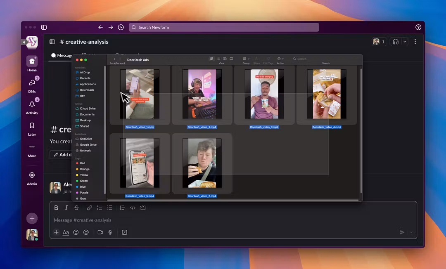This screenshot has width=446, height=269.
Task: Toggle strikethrough formatting in the composer
Action: click(76, 208)
